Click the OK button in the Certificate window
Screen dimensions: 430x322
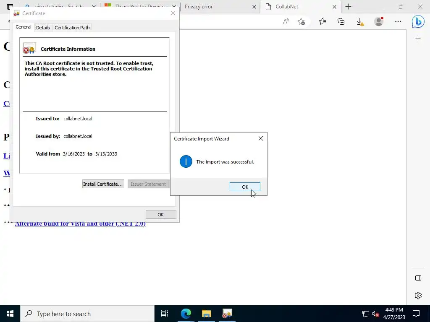(161, 215)
